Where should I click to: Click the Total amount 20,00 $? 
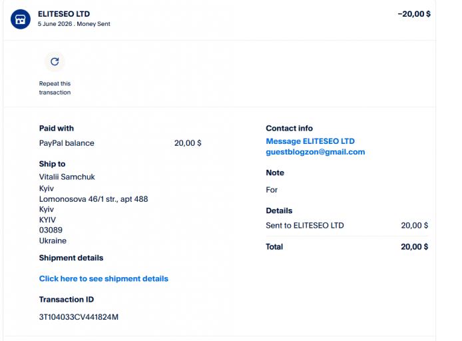414,246
